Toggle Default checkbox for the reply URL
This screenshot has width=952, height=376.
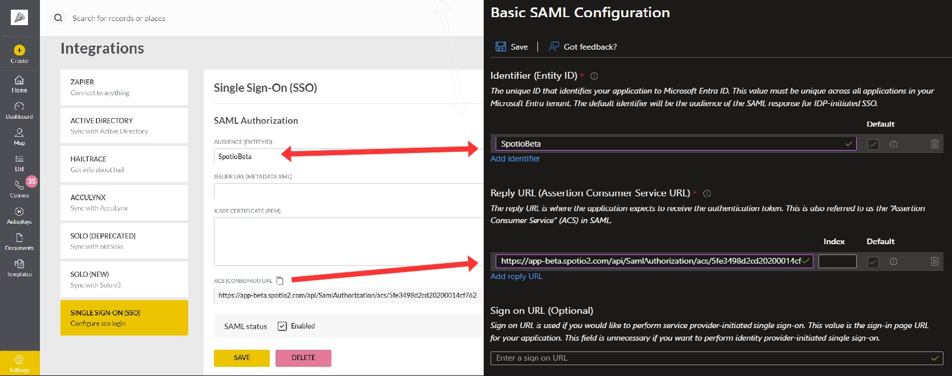(873, 262)
